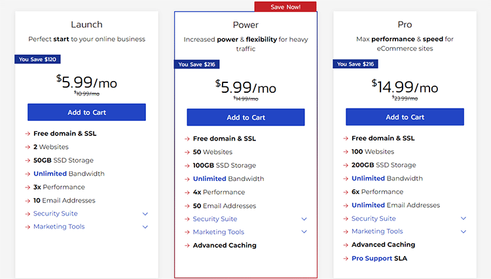Expand Marketing Tools chevron in Pro plan
Screen dimensions: 491x279
click(x=464, y=231)
